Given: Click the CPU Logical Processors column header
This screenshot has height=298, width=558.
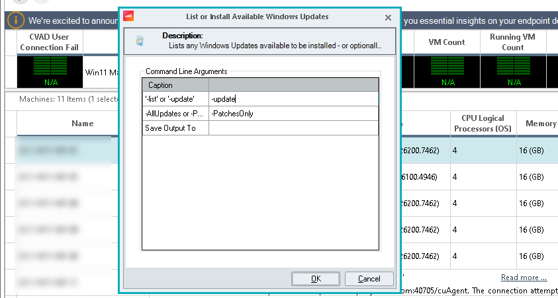Looking at the screenshot, I should click(482, 124).
